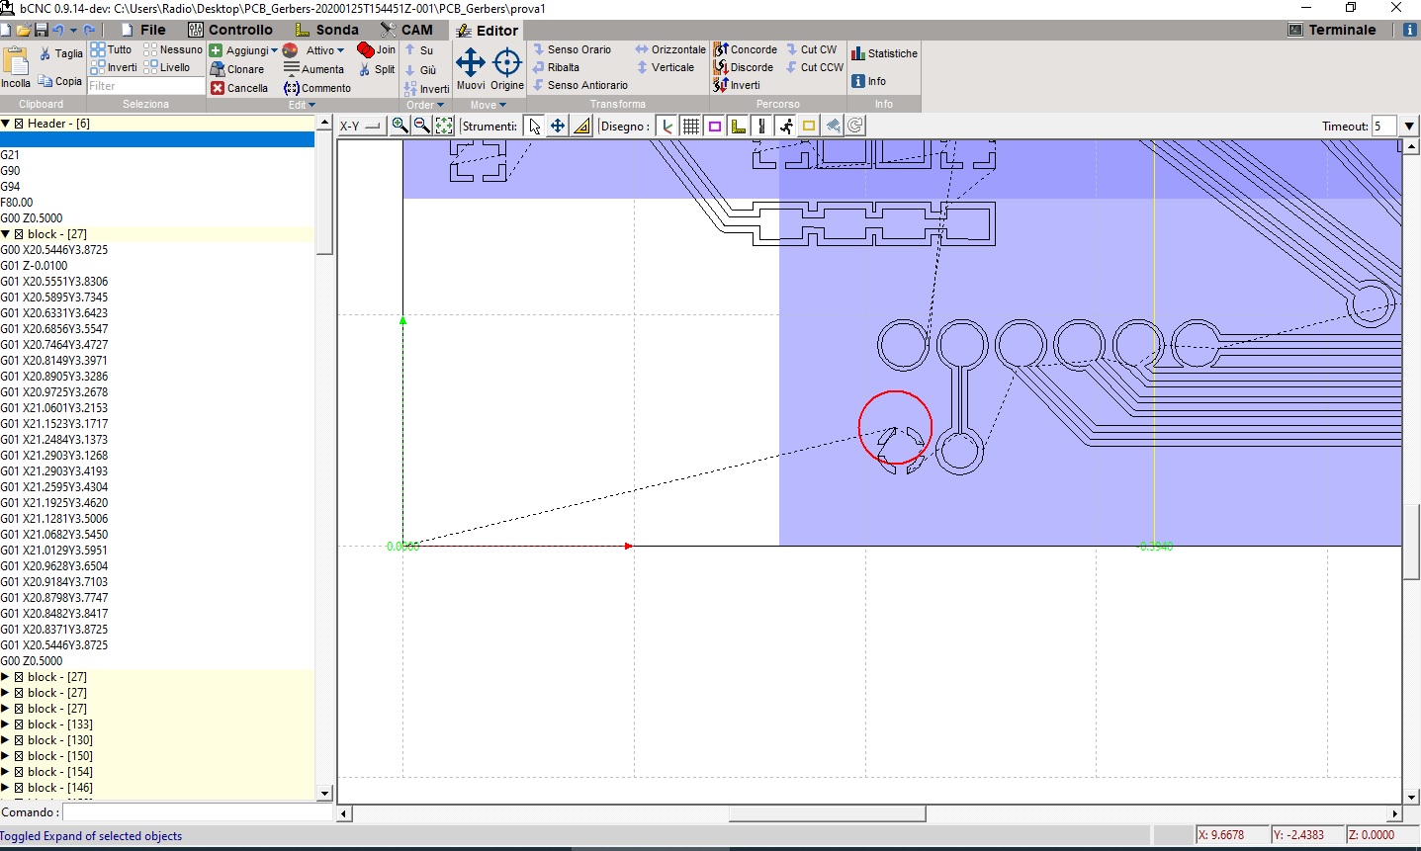This screenshot has height=851, width=1421.
Task: Toggle the Header - [6] checkbox
Action: point(19,123)
